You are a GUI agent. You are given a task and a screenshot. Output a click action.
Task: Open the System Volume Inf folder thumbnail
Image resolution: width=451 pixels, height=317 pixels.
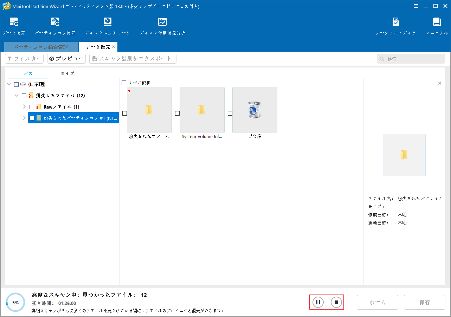pos(202,110)
